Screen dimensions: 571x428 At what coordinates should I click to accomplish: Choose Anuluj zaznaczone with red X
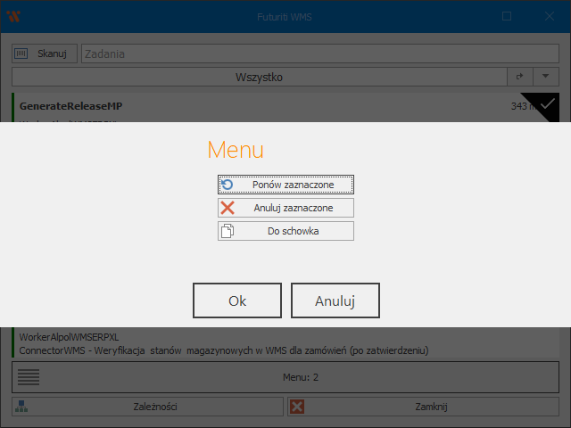tap(285, 208)
